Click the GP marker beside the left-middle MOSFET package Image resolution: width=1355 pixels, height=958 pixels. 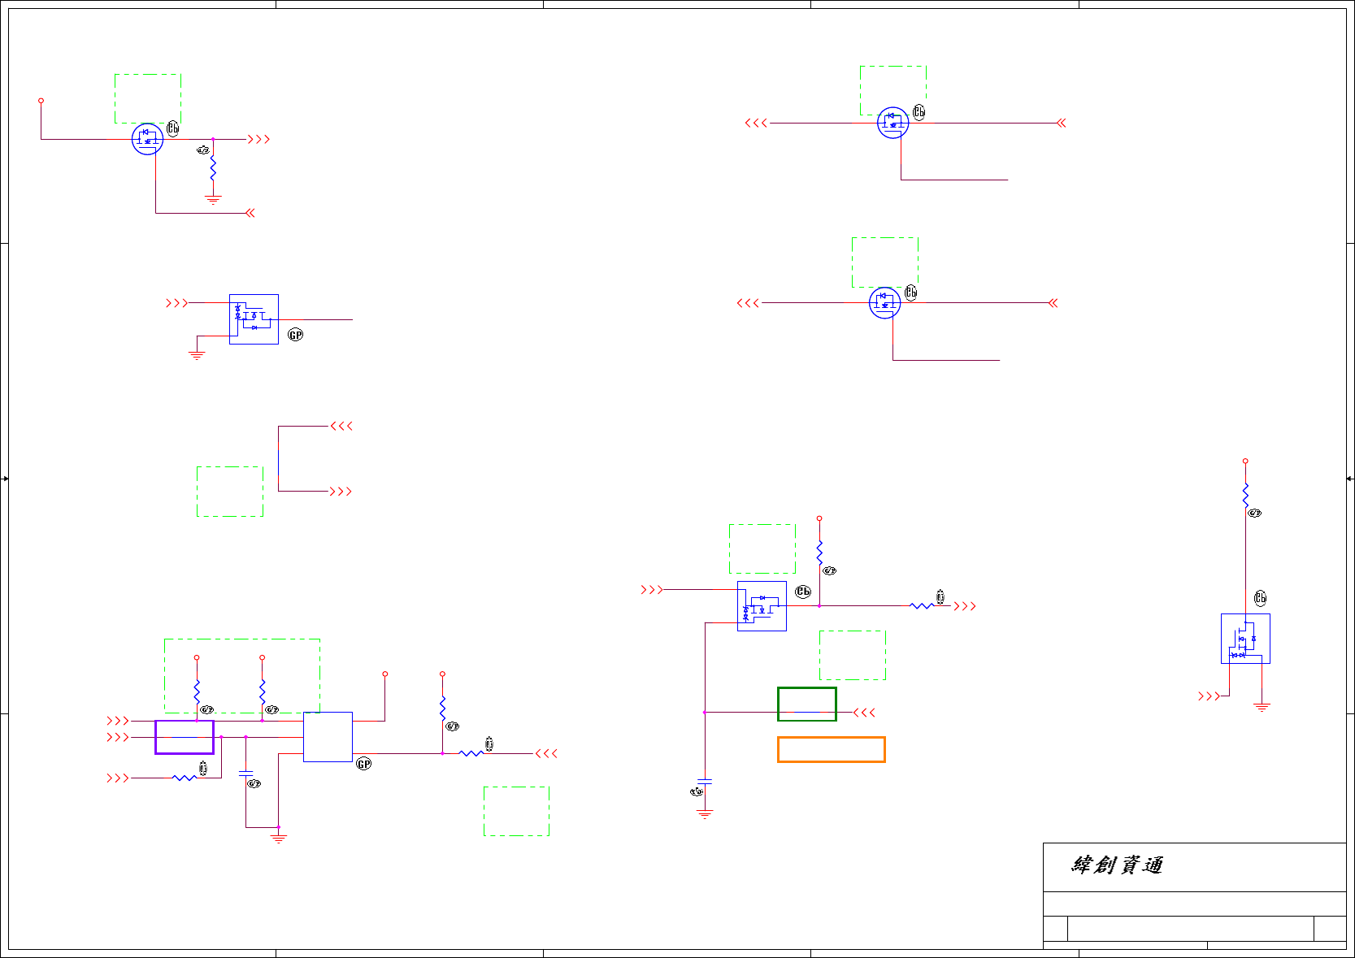296,335
